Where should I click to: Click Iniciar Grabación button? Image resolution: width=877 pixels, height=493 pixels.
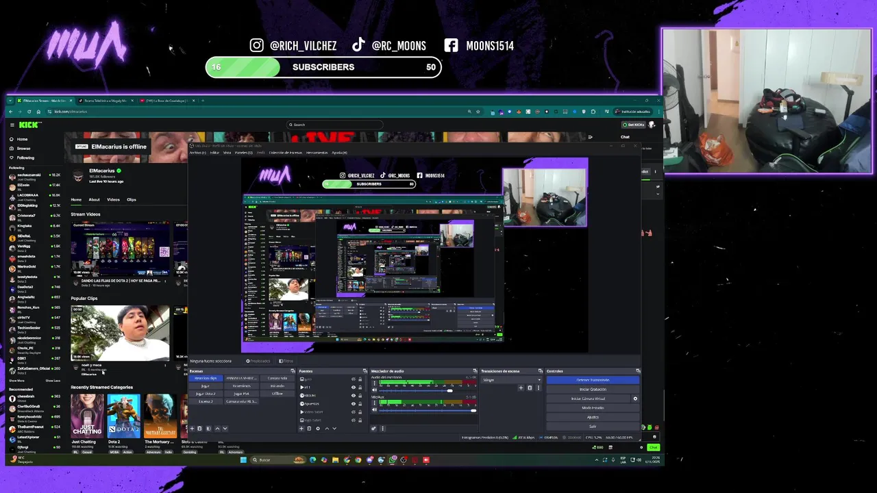tap(593, 389)
